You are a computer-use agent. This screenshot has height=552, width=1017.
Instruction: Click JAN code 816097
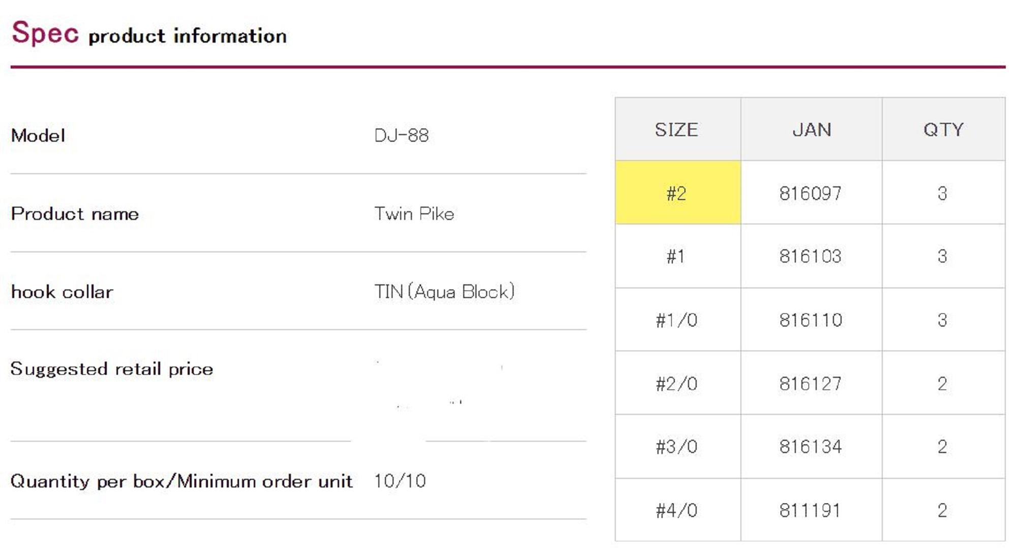pyautogui.click(x=811, y=193)
